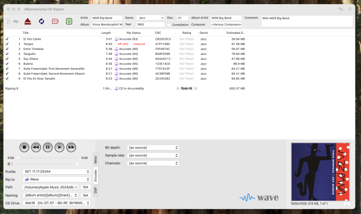361x214 pixels.
Task: Uncheck track 7 Suite Fraternidad First Movement
Action: [x=7, y=69]
